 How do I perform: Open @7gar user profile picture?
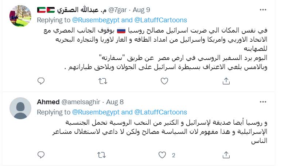(x=20, y=16)
